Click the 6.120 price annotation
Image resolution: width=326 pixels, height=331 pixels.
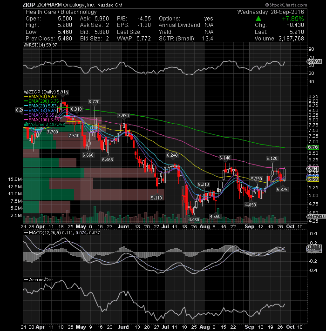[x=272, y=159]
